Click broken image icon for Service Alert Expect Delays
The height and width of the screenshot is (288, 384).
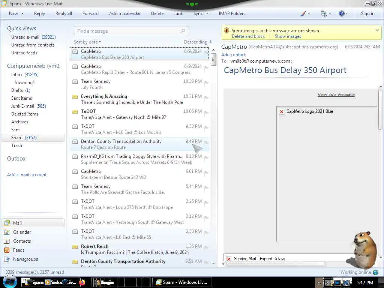(x=229, y=259)
